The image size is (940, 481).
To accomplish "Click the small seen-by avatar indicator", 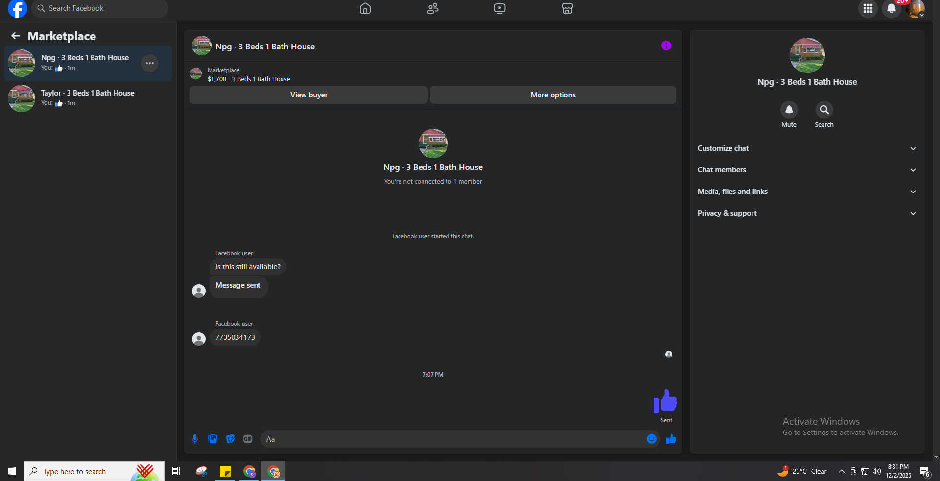I will pos(669,354).
